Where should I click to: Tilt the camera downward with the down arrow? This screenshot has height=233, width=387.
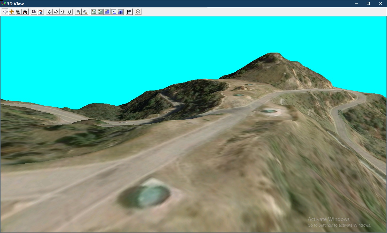click(69, 11)
